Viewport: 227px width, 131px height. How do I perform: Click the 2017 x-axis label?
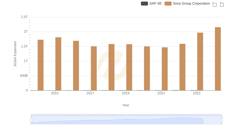click(90, 93)
